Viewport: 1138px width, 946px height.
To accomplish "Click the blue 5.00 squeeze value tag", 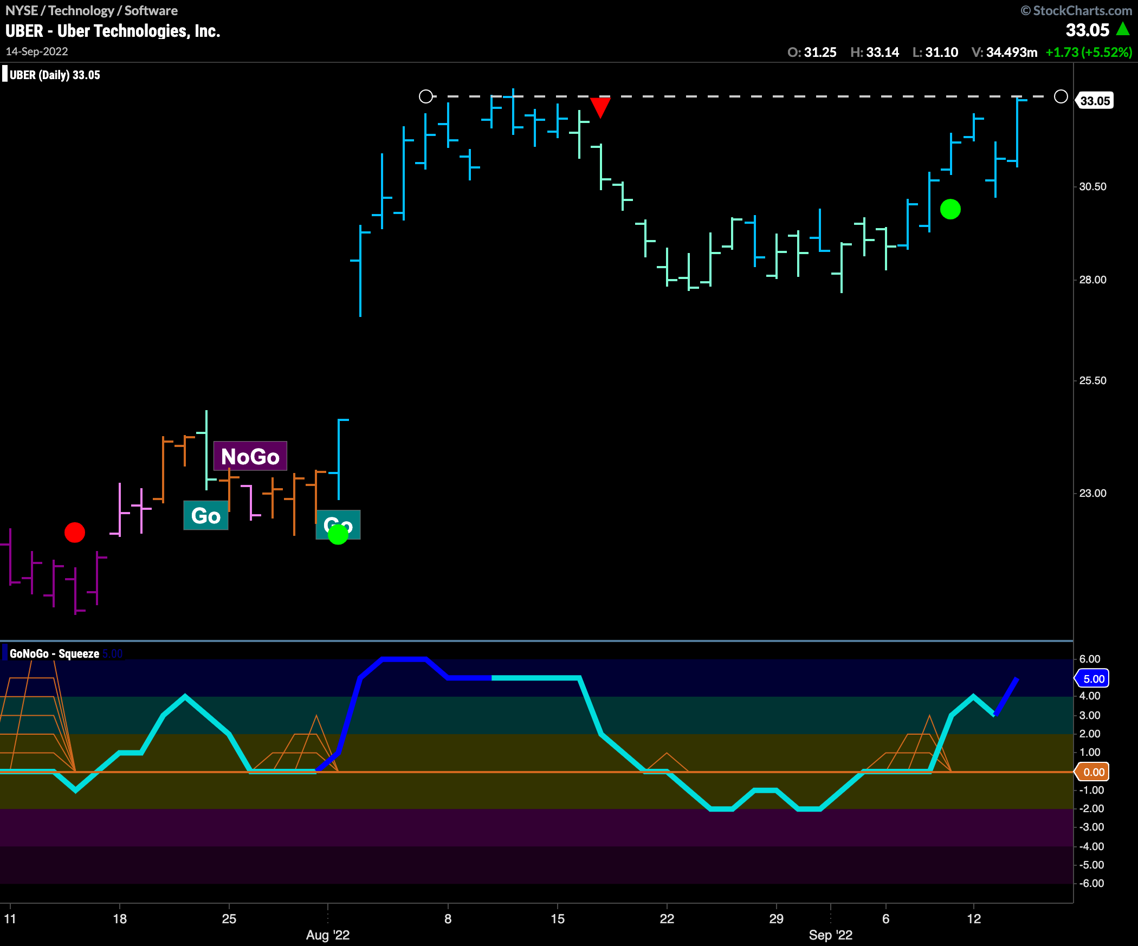I will pos(1092,678).
